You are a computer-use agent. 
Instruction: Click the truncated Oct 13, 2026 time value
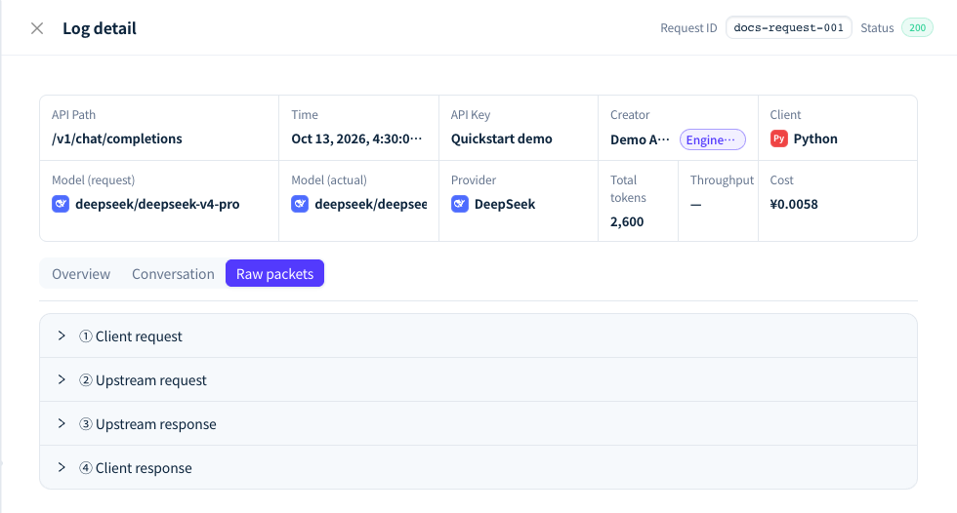click(x=356, y=138)
